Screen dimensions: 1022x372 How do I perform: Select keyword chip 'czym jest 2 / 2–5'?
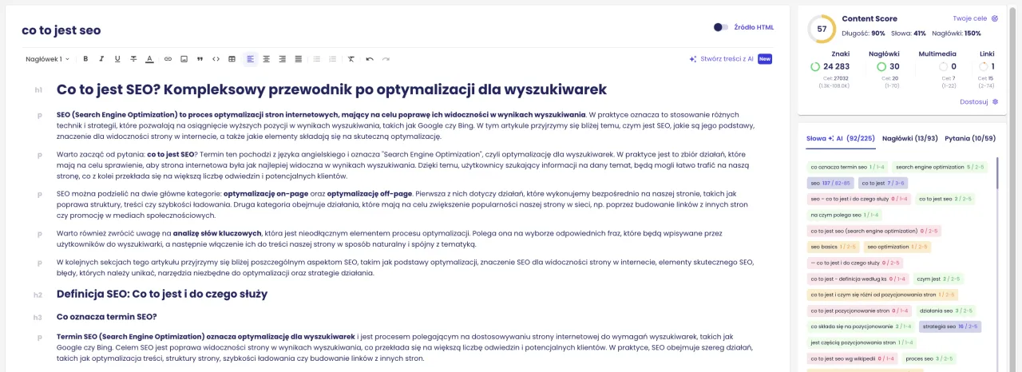click(938, 279)
